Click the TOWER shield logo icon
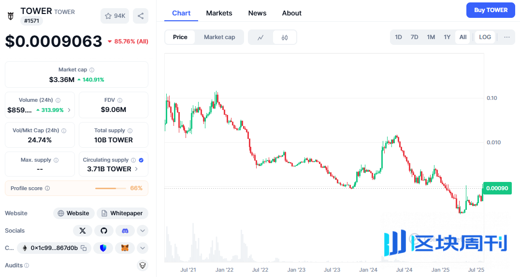 click(11, 16)
